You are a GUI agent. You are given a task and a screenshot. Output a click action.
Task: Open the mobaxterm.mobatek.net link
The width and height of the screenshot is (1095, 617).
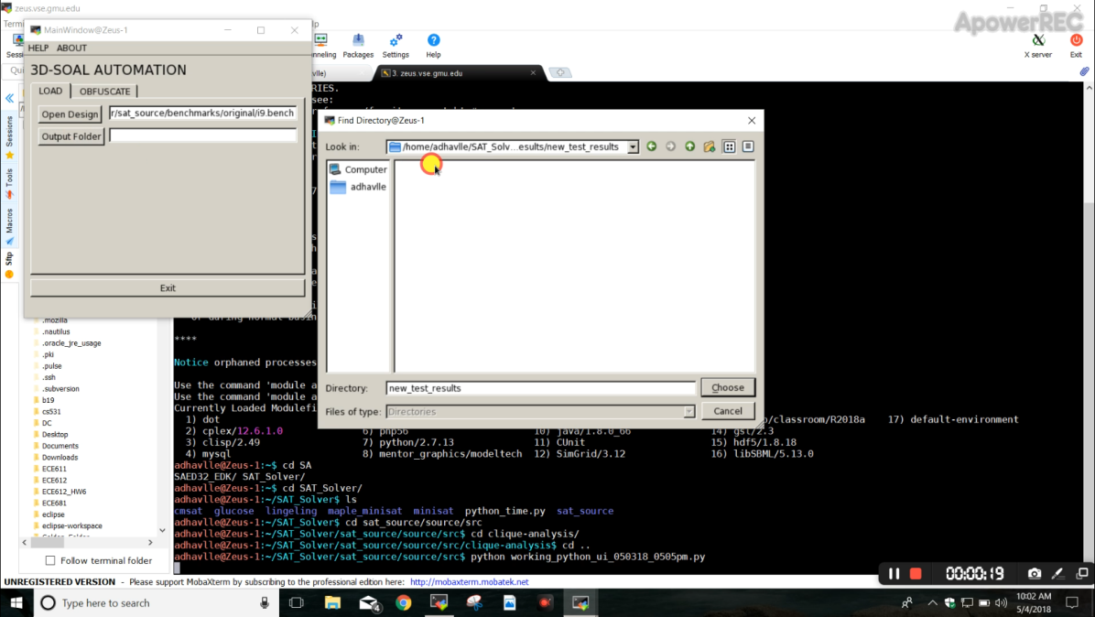click(470, 582)
